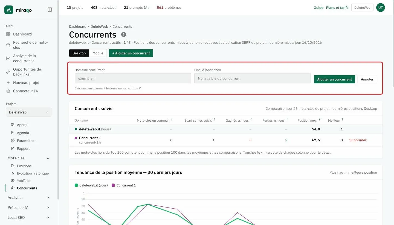
Task: Click the YouTube icon in sidebar
Action: click(x=13, y=181)
